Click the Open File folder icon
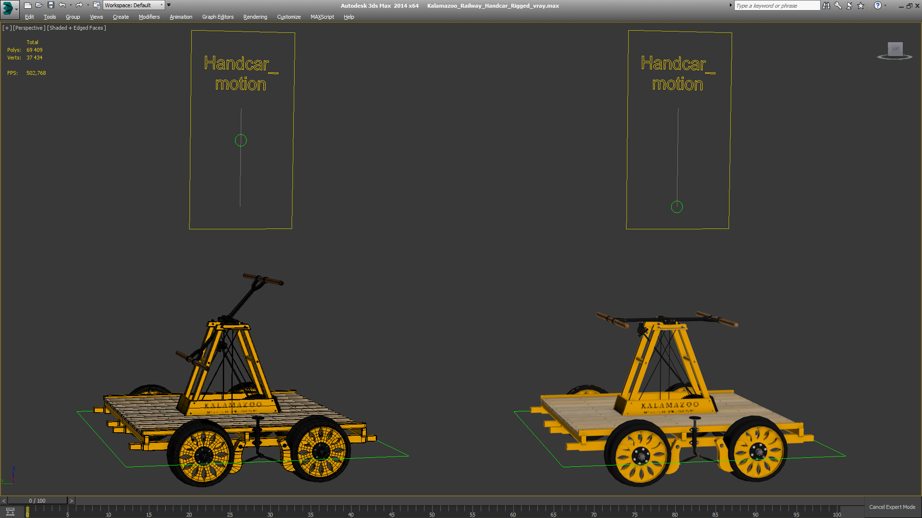Screen dimensions: 922x518 tap(39, 5)
